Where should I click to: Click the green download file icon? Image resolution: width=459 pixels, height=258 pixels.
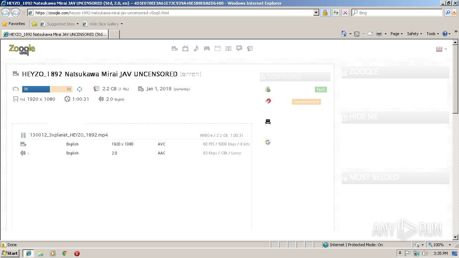[x=268, y=90]
